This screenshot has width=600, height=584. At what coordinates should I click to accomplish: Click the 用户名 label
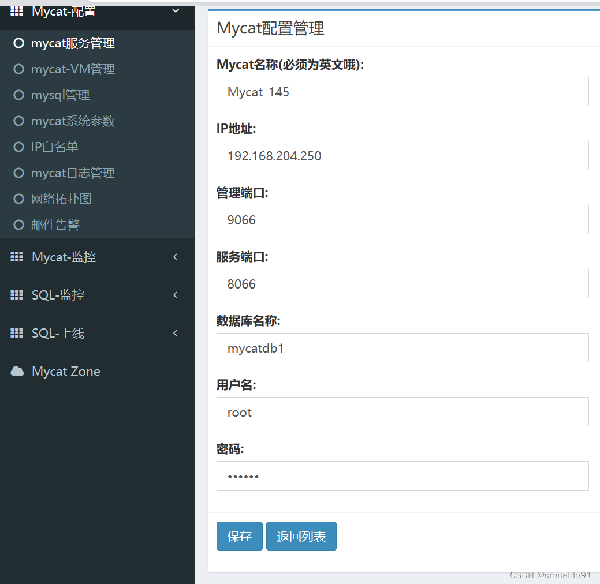point(236,385)
